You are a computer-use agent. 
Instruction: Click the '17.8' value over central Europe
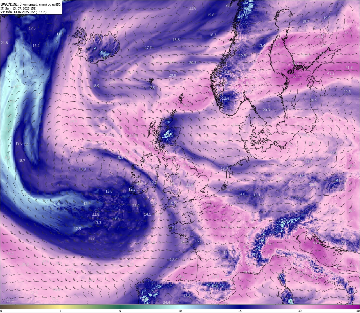pyautogui.click(x=296, y=198)
